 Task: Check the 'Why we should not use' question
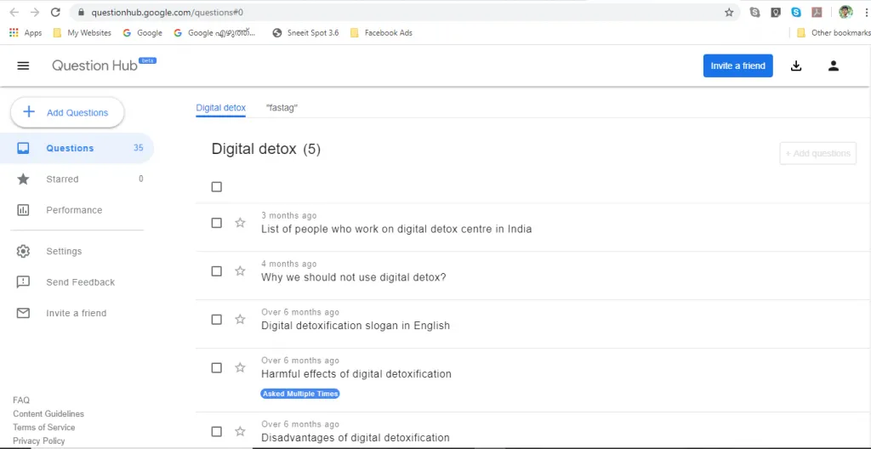pyautogui.click(x=217, y=271)
